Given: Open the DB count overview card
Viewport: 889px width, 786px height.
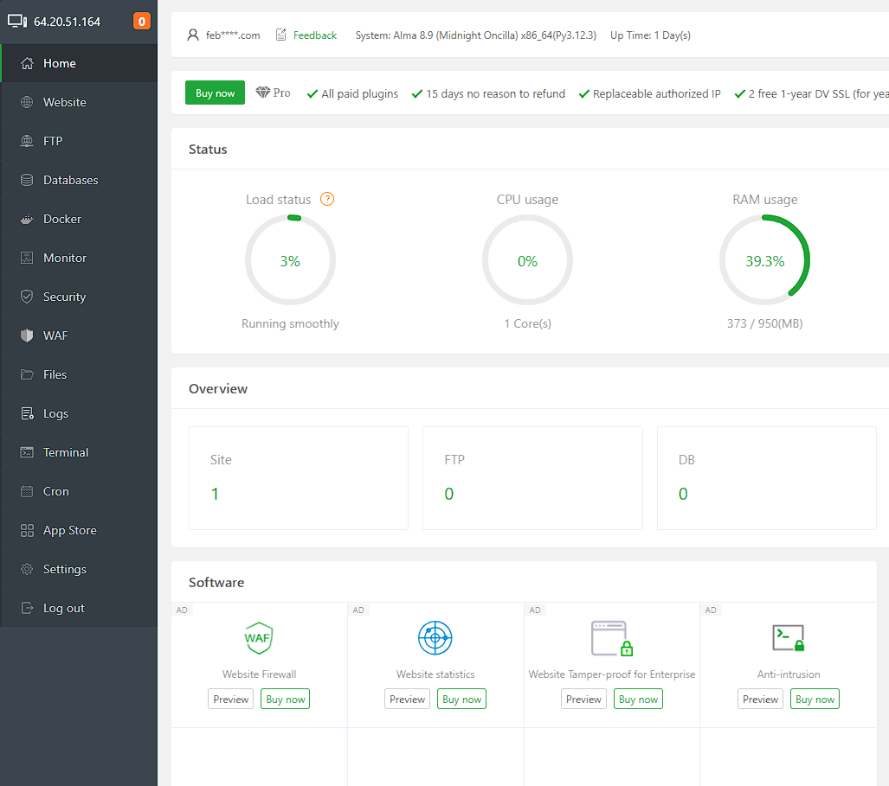Looking at the screenshot, I should pyautogui.click(x=767, y=478).
